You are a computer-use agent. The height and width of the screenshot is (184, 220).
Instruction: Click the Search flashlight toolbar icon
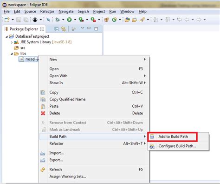click(142, 20)
